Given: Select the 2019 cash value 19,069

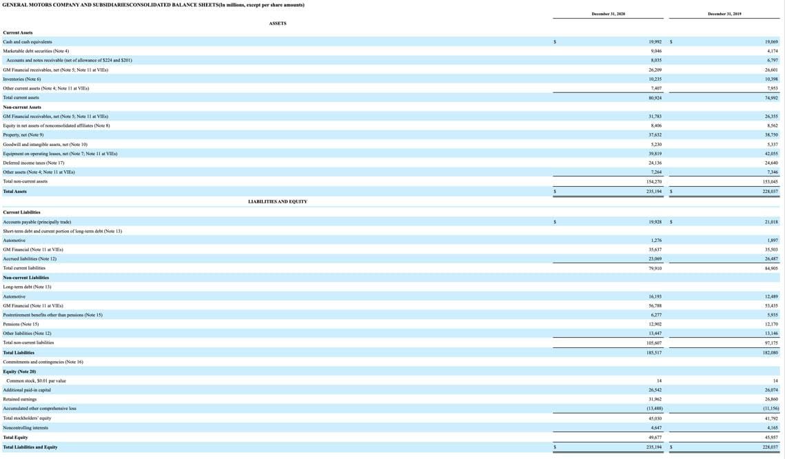Looking at the screenshot, I should 771,42.
